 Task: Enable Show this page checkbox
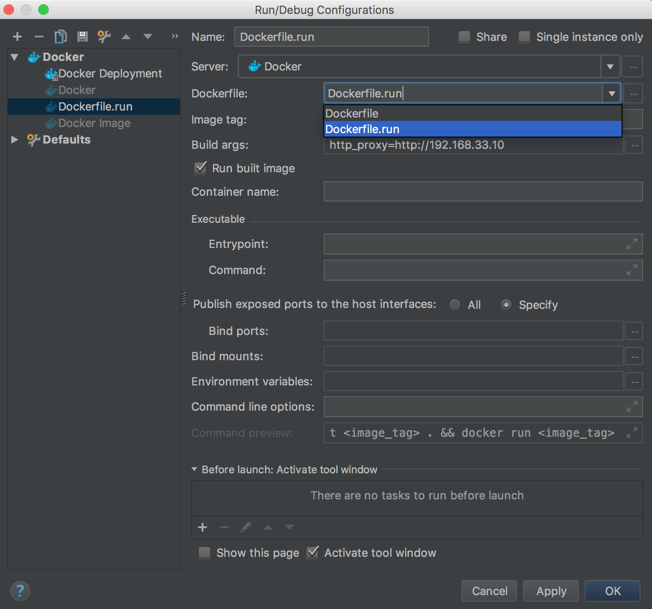point(204,552)
